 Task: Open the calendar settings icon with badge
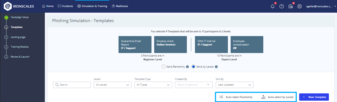click(x=291, y=6)
